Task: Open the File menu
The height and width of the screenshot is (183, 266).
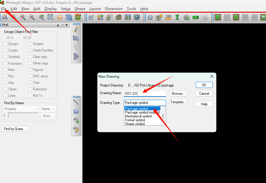Action: 4,9
